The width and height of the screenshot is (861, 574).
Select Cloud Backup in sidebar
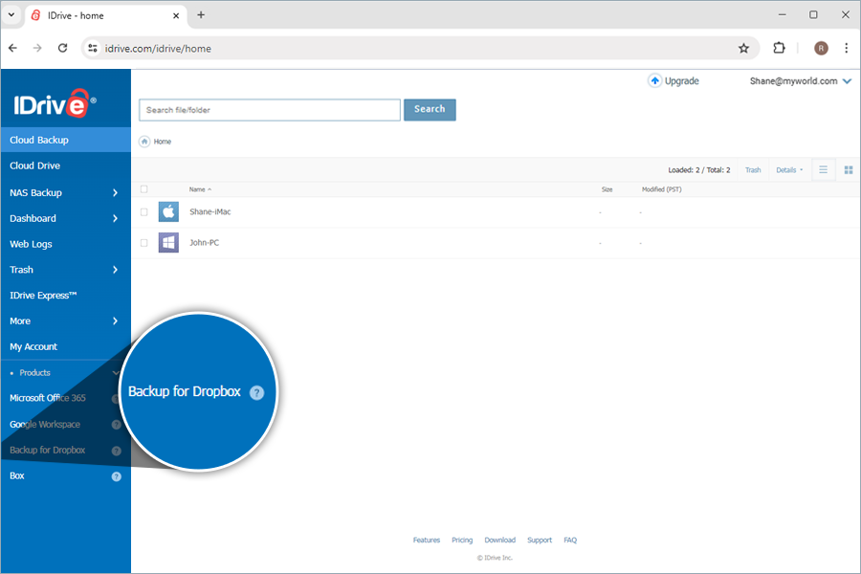tap(66, 140)
